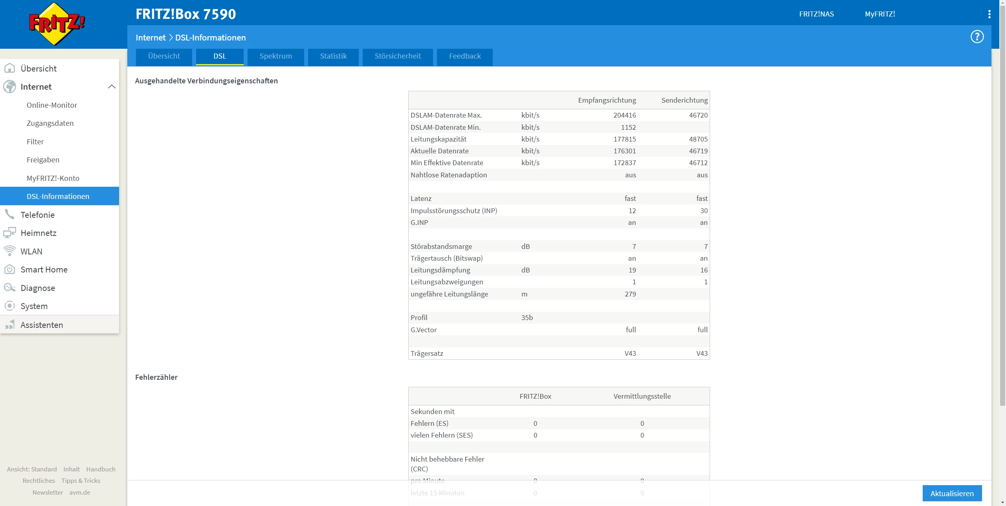This screenshot has width=1006, height=506.
Task: Click the System gear icon
Action: click(9, 306)
